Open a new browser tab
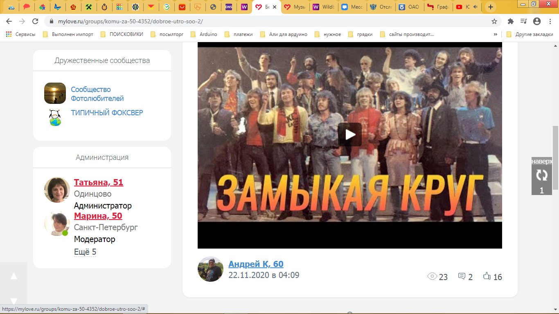 [491, 7]
